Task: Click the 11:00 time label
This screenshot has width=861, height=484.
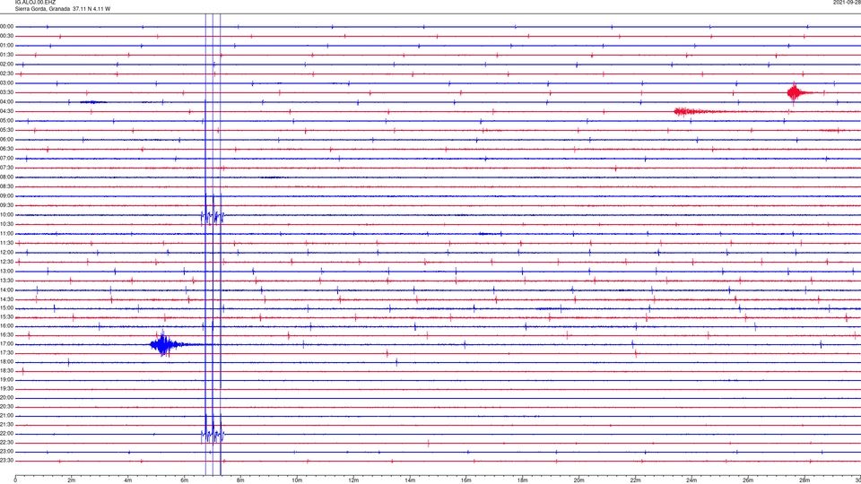Action: [7, 234]
